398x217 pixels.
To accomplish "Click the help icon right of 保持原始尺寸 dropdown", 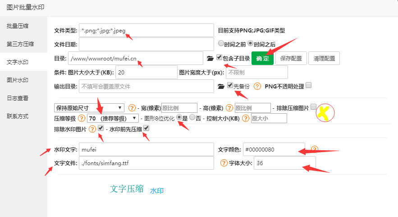I will coord(132,108).
